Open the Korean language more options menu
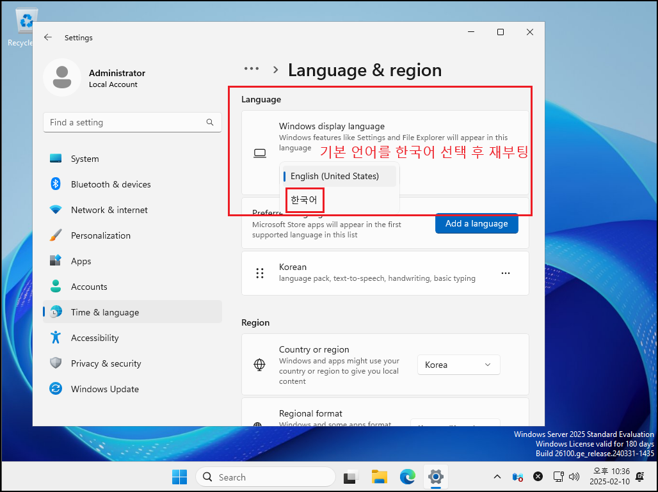This screenshot has width=658, height=492. [505, 273]
